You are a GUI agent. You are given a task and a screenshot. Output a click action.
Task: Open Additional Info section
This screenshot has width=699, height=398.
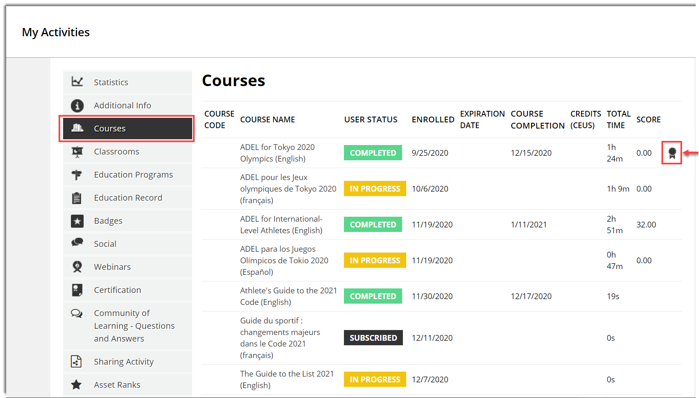pos(127,105)
